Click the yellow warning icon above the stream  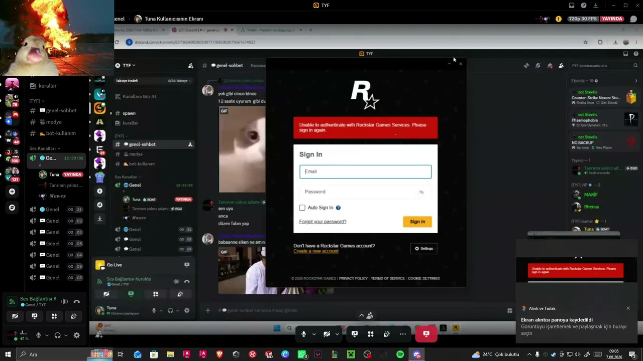click(x=559, y=19)
